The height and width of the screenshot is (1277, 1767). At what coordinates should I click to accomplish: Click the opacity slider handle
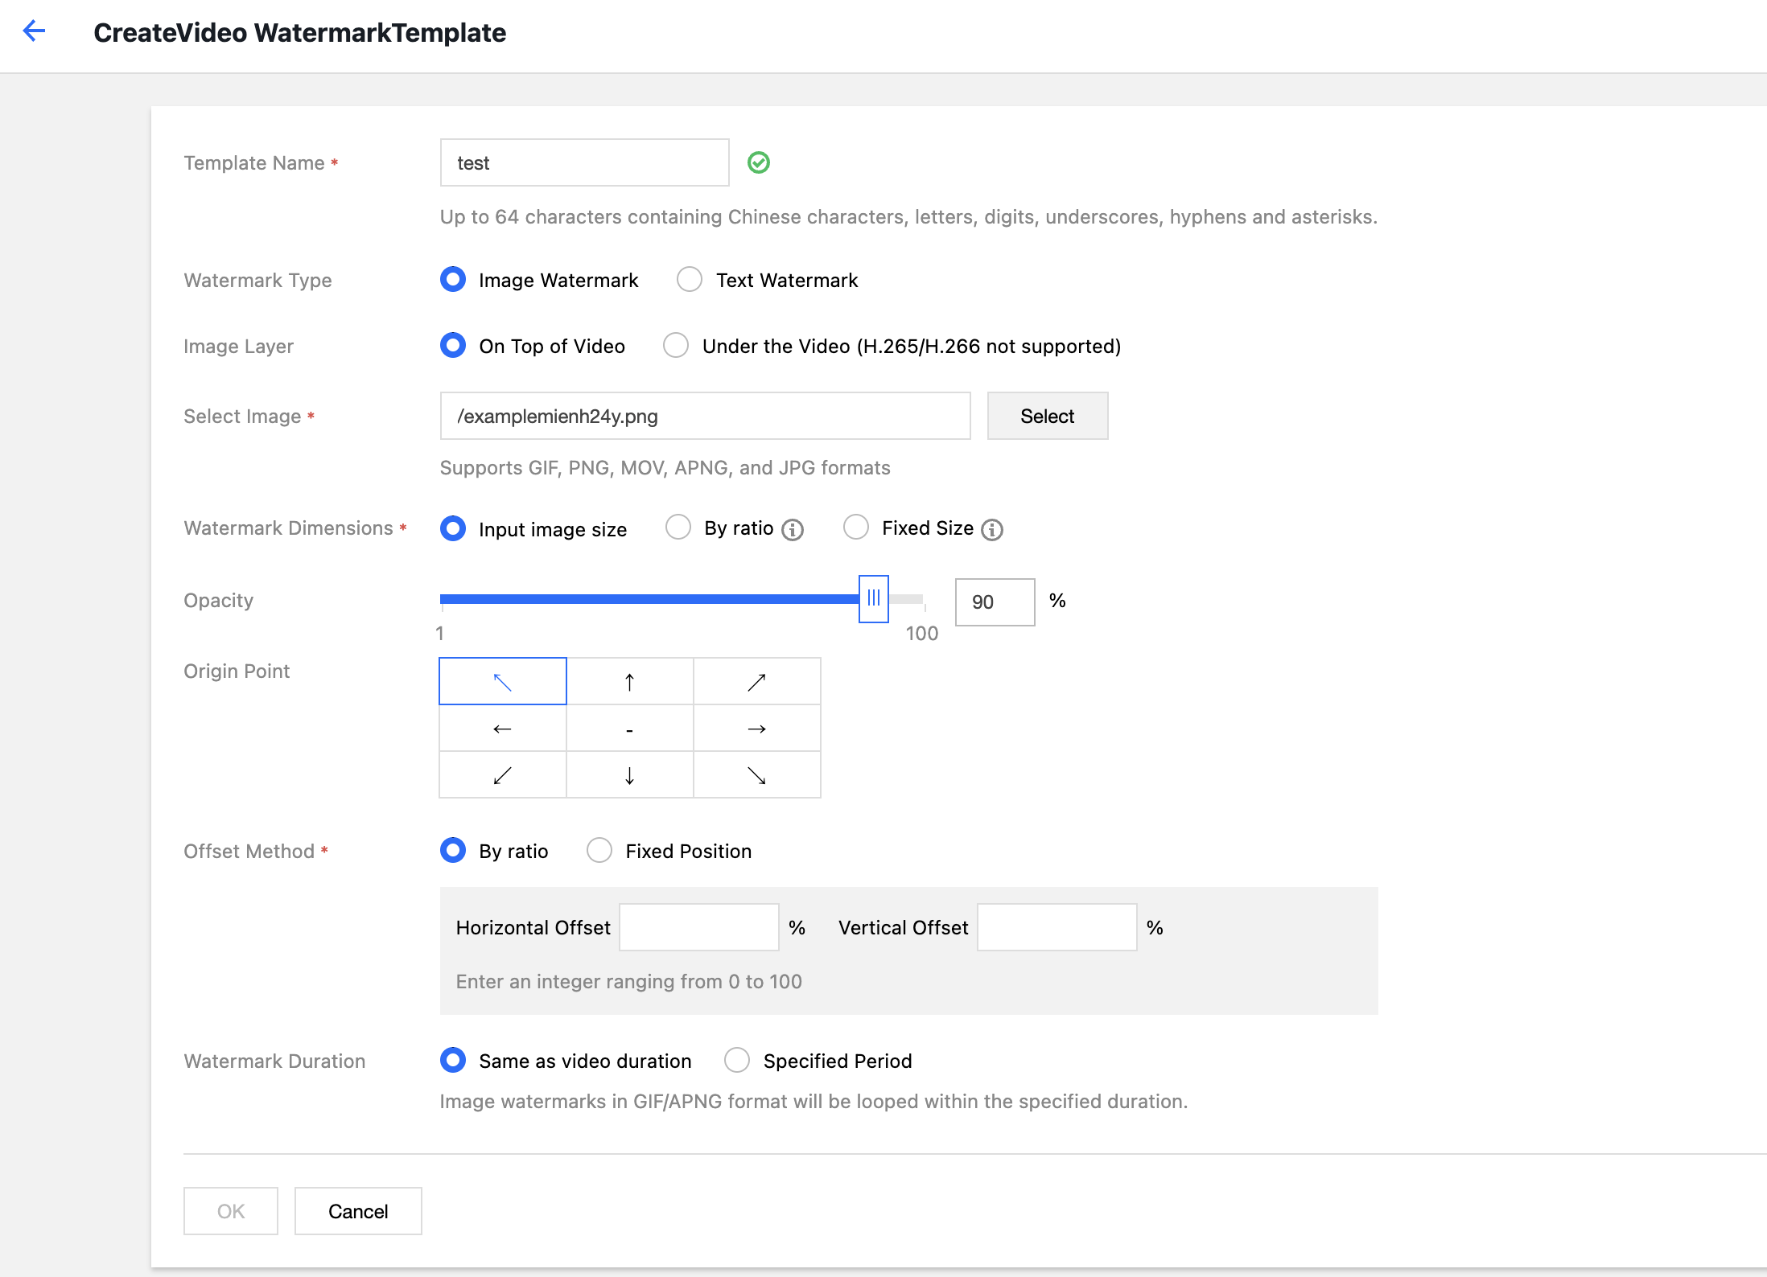[873, 599]
